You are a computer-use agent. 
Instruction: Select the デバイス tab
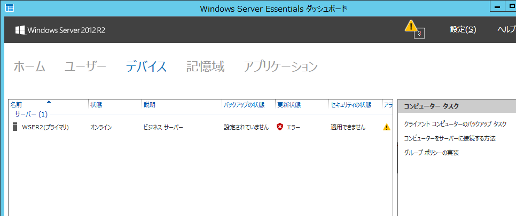146,67
